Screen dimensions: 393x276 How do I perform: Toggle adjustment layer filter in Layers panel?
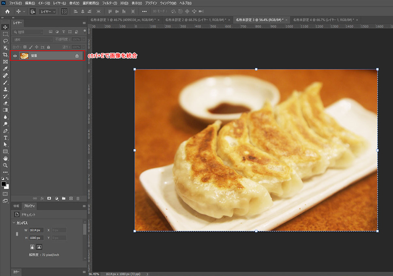click(57, 32)
